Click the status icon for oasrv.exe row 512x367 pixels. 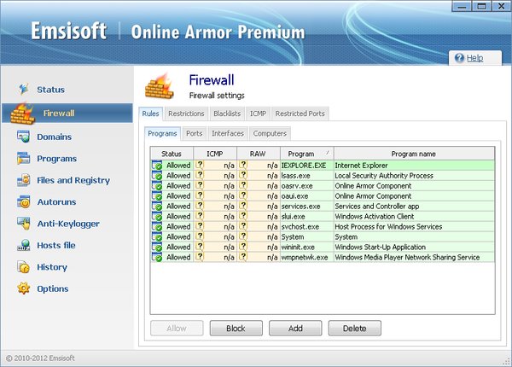(x=157, y=185)
